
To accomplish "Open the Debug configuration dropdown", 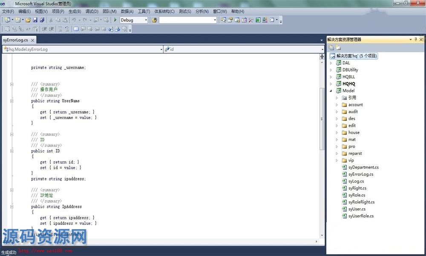I will point(146,20).
